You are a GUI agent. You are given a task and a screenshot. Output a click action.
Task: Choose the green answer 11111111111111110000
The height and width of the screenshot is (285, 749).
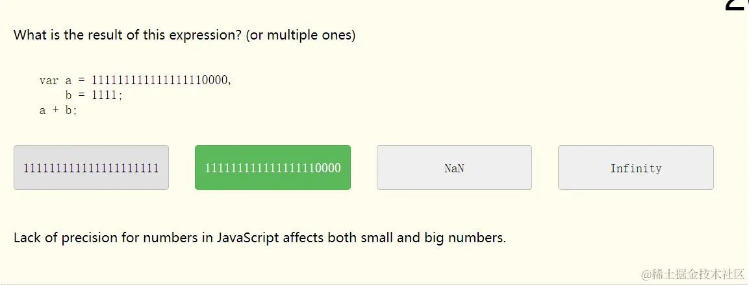coord(272,168)
